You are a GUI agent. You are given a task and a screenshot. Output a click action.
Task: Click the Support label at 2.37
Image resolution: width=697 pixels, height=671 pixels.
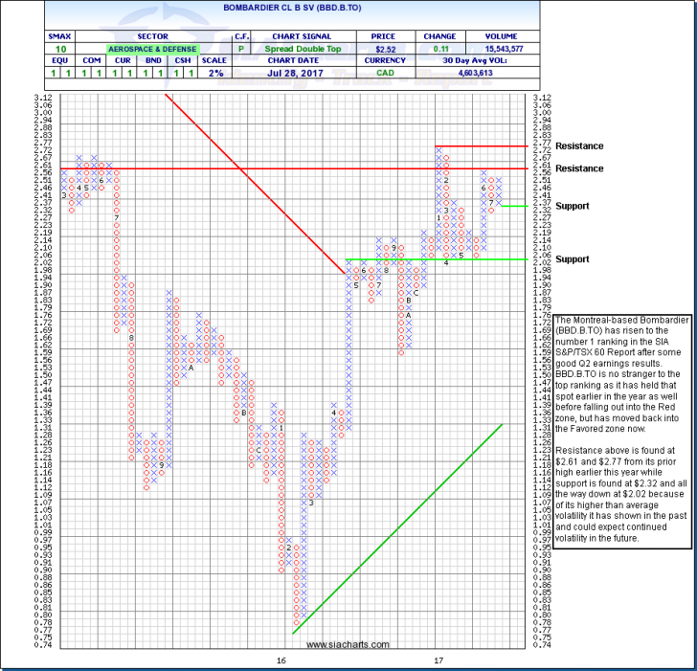pos(573,206)
